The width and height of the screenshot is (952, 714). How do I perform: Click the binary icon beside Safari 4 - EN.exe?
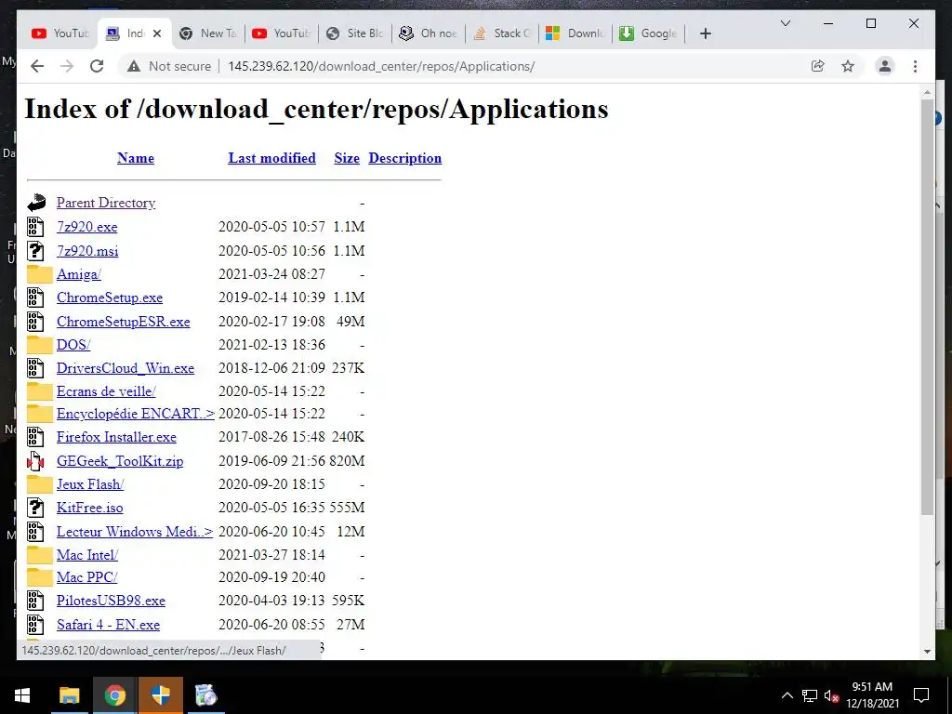click(35, 624)
